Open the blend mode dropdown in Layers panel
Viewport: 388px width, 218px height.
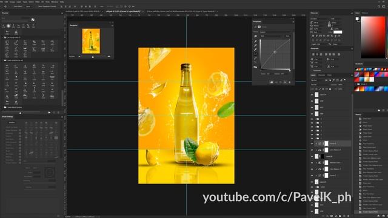pyautogui.click(x=320, y=85)
